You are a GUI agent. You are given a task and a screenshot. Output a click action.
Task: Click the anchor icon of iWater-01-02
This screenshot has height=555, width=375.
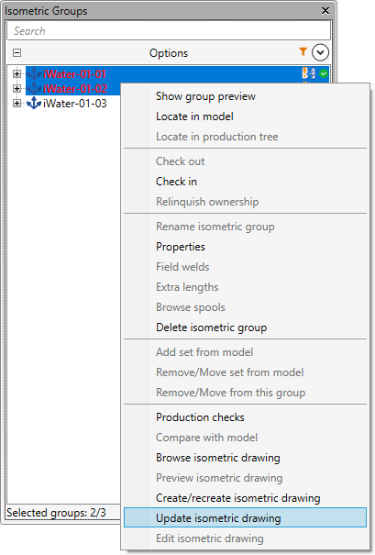34,88
